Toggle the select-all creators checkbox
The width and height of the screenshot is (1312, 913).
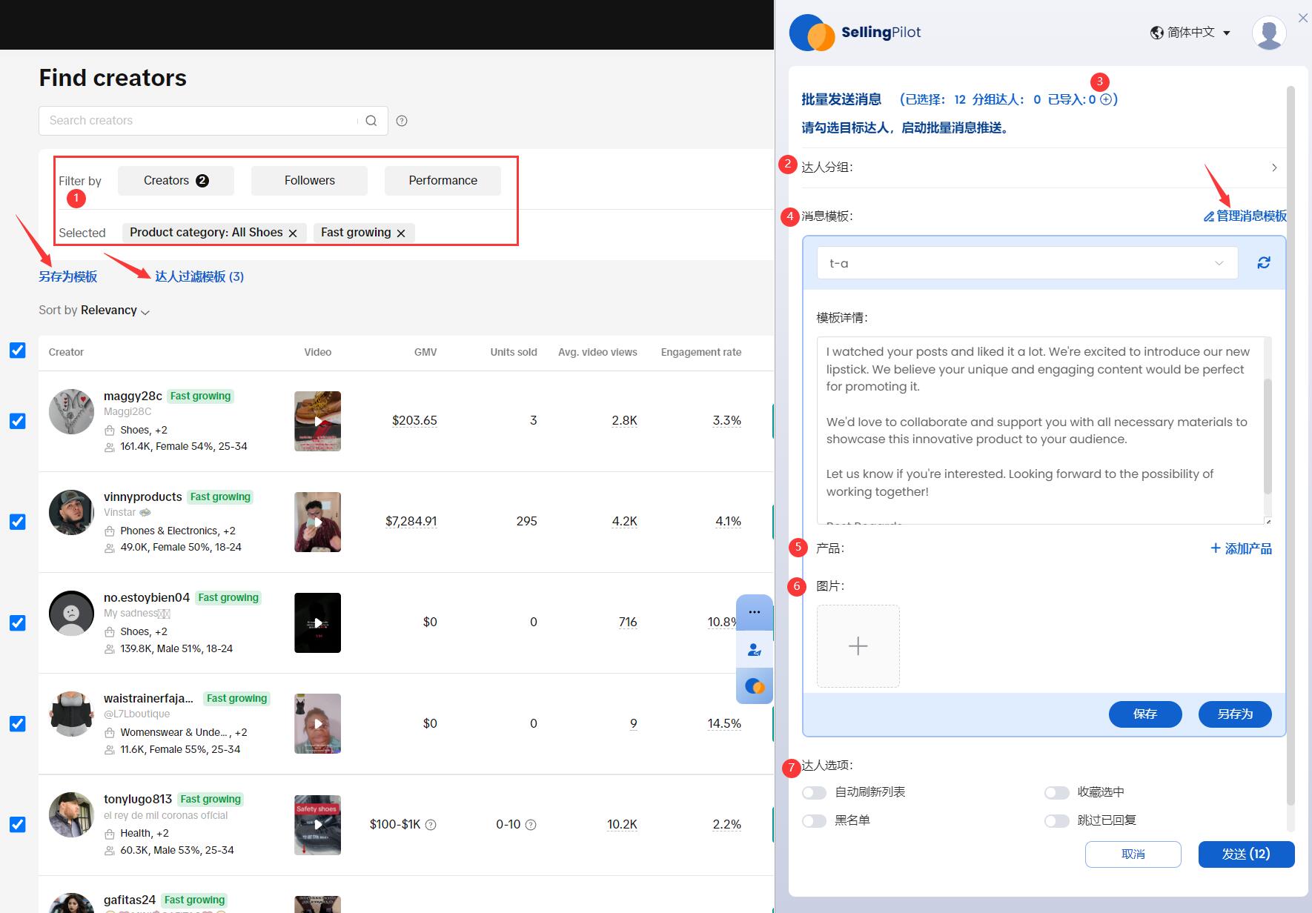click(x=18, y=351)
